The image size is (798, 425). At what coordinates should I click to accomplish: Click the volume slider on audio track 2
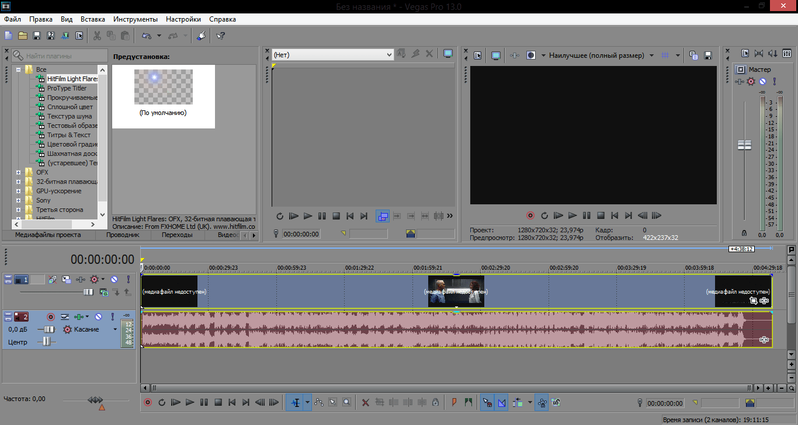48,329
